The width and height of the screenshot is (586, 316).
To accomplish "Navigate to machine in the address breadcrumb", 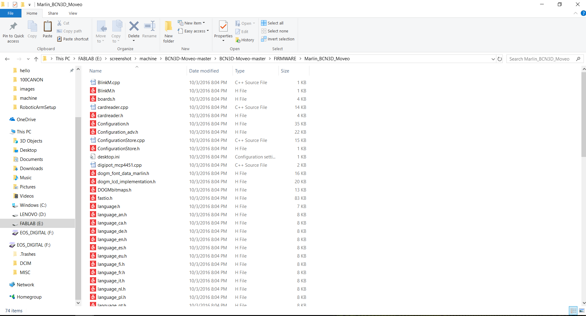I will [x=148, y=59].
